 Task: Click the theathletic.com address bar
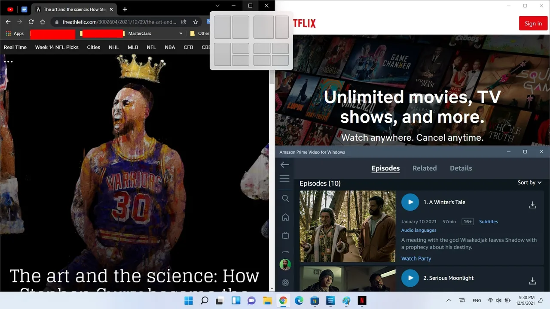(x=119, y=22)
